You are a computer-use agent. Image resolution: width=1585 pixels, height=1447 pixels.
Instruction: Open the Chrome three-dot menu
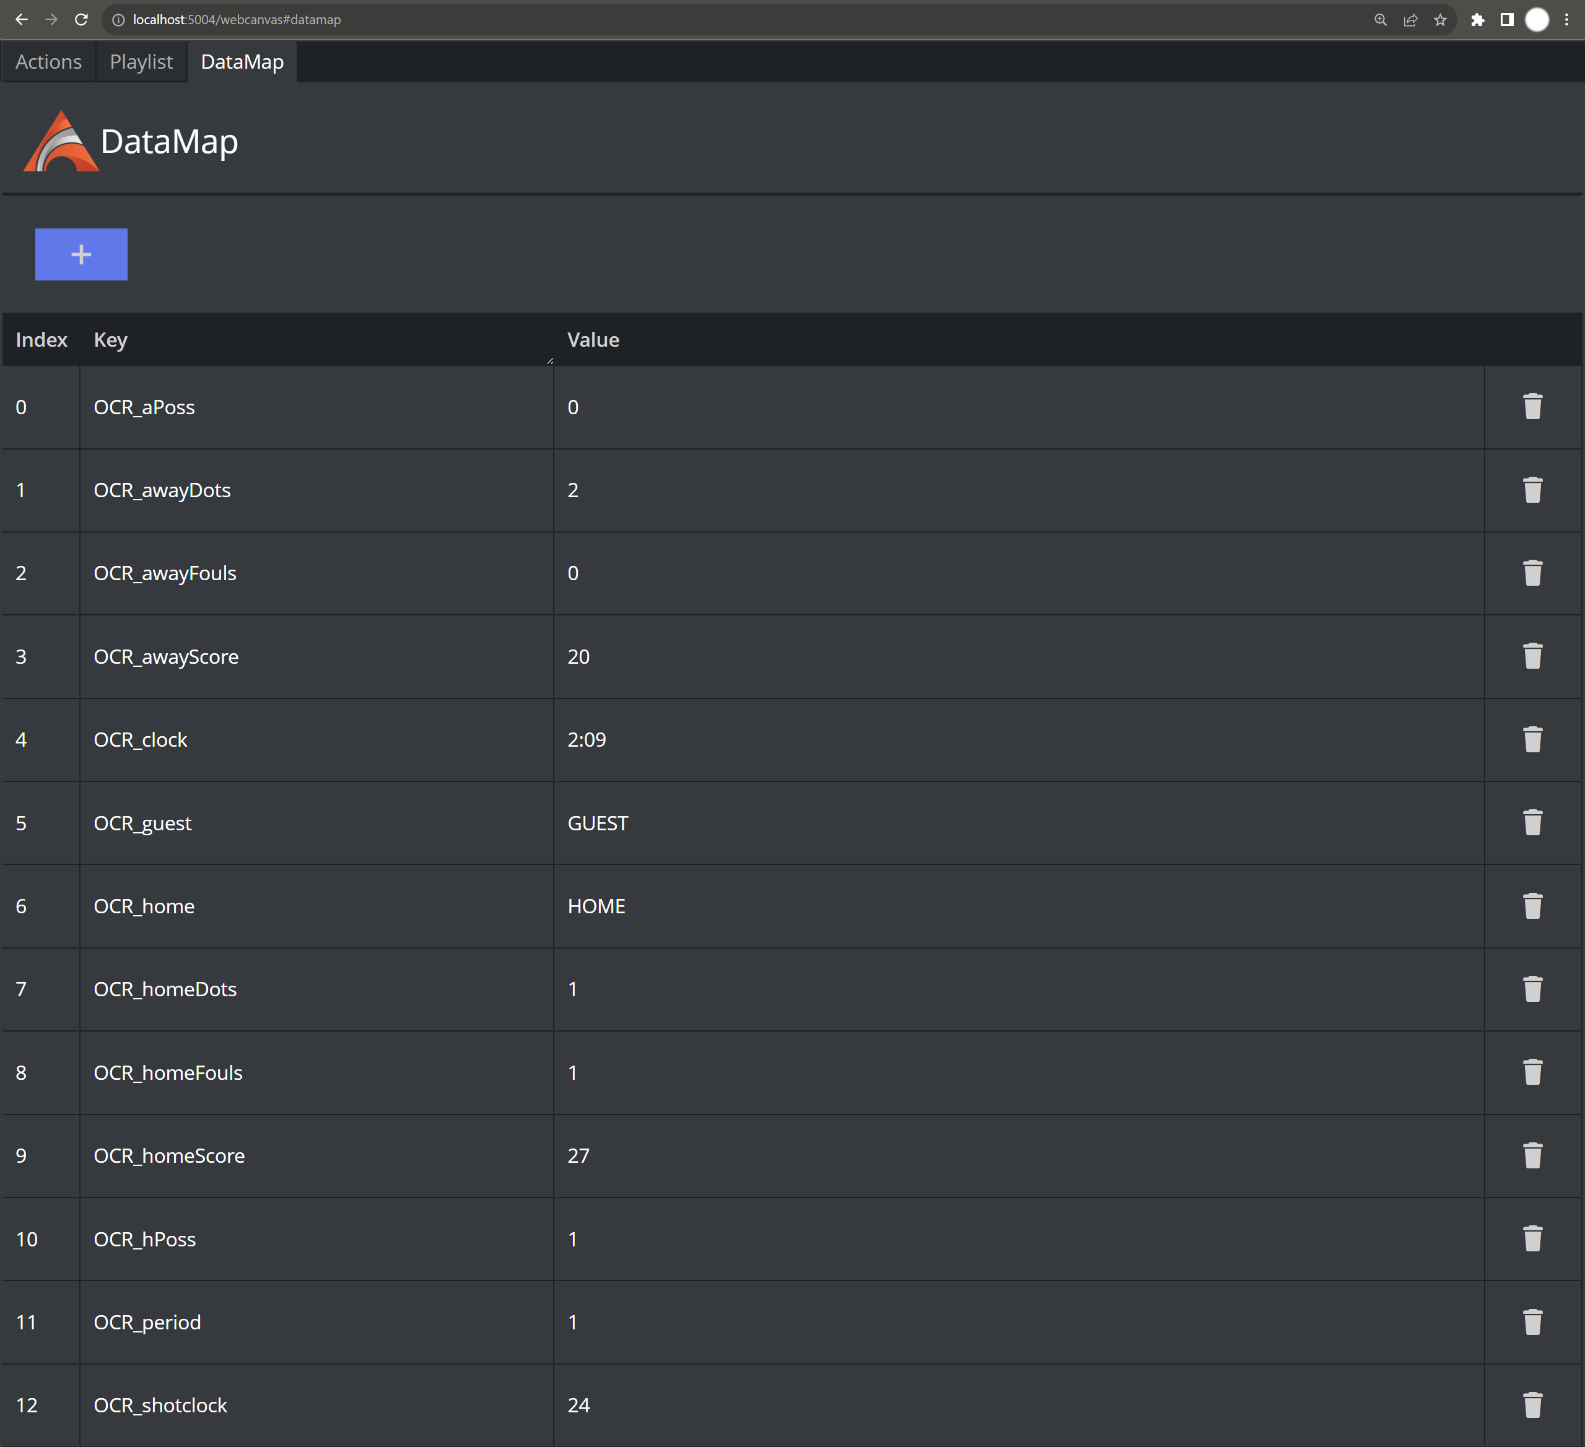coord(1566,20)
